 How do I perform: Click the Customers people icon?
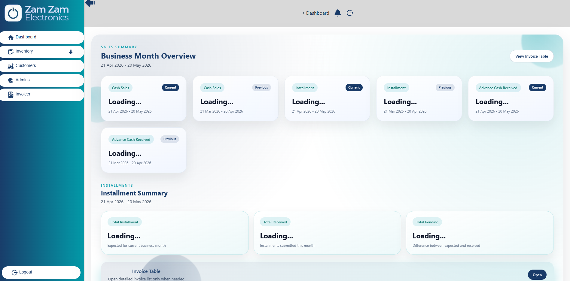tap(11, 66)
